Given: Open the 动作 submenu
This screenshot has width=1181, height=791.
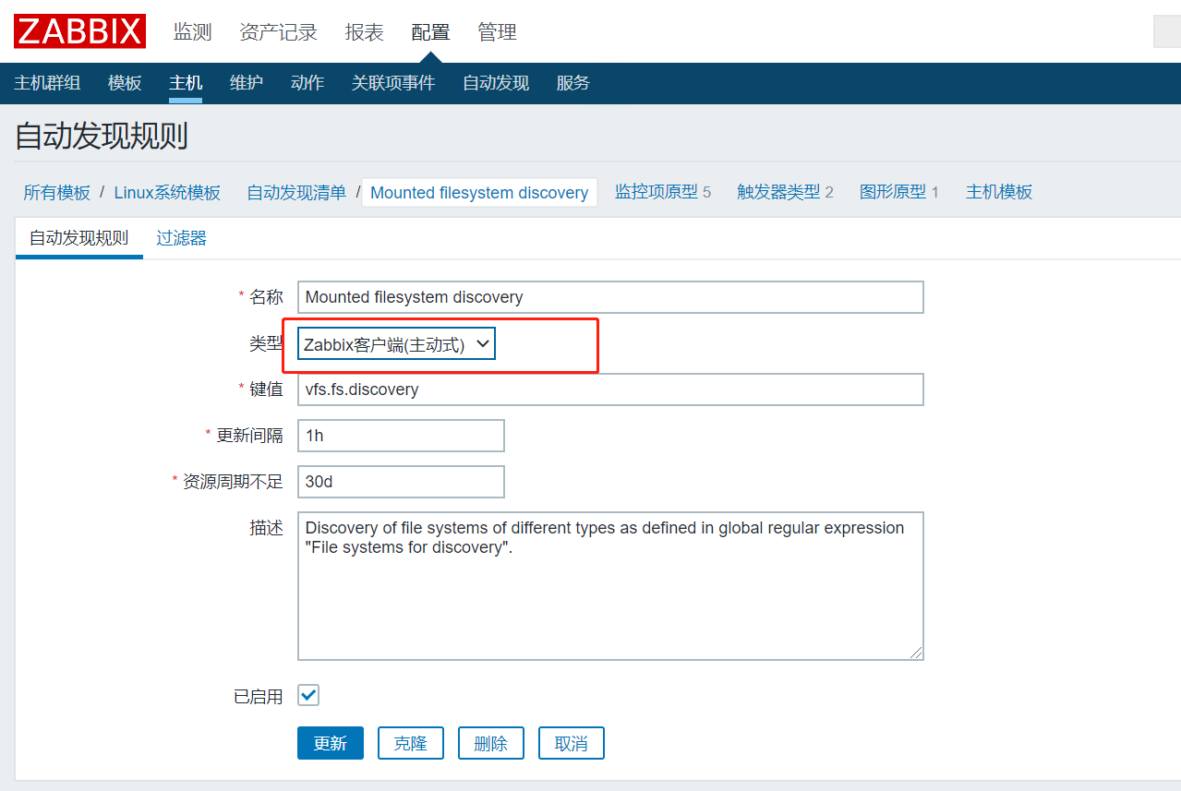Looking at the screenshot, I should (x=307, y=83).
